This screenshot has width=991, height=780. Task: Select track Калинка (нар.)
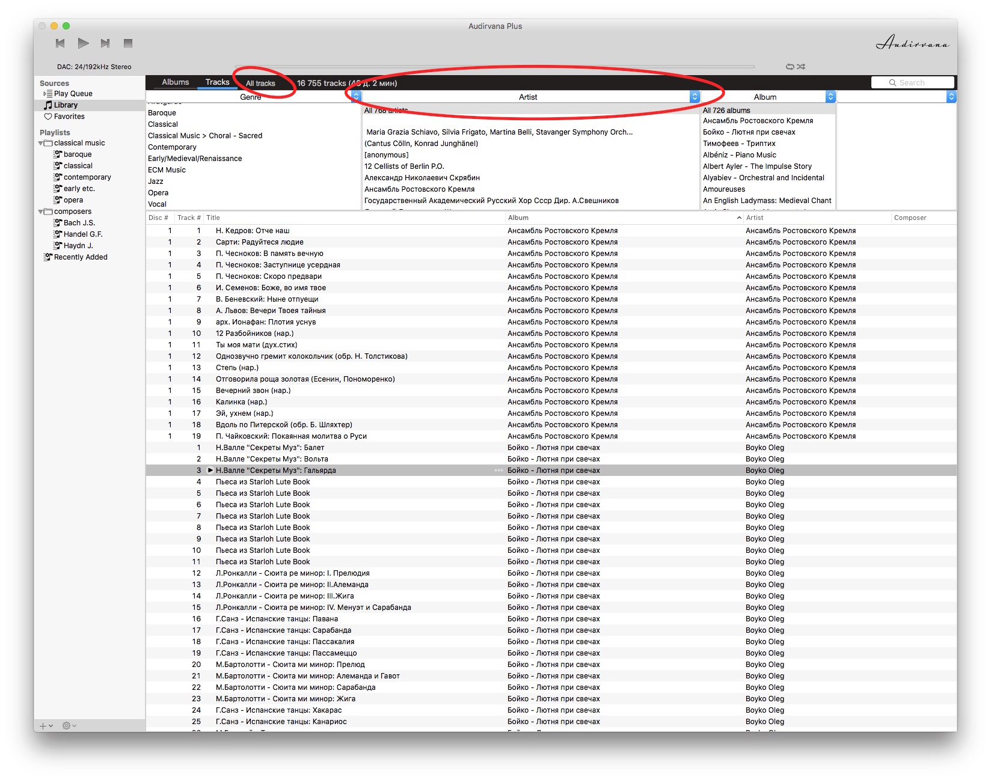tap(241, 402)
